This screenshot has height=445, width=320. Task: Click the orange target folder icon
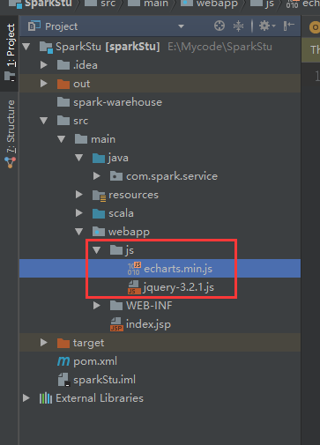point(63,343)
